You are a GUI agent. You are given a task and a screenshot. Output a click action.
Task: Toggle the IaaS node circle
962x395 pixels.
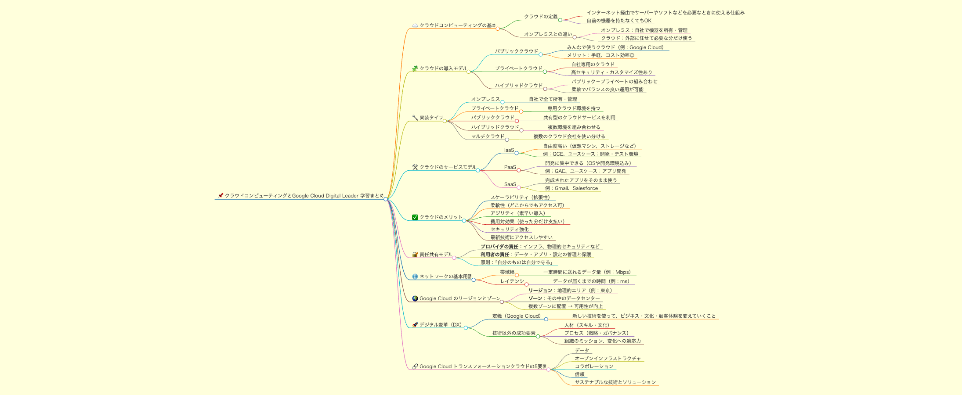pyautogui.click(x=517, y=153)
